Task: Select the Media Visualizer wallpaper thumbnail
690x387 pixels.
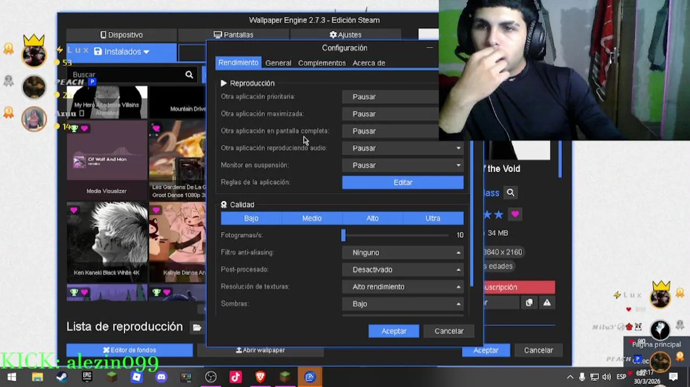Action: pyautogui.click(x=106, y=160)
